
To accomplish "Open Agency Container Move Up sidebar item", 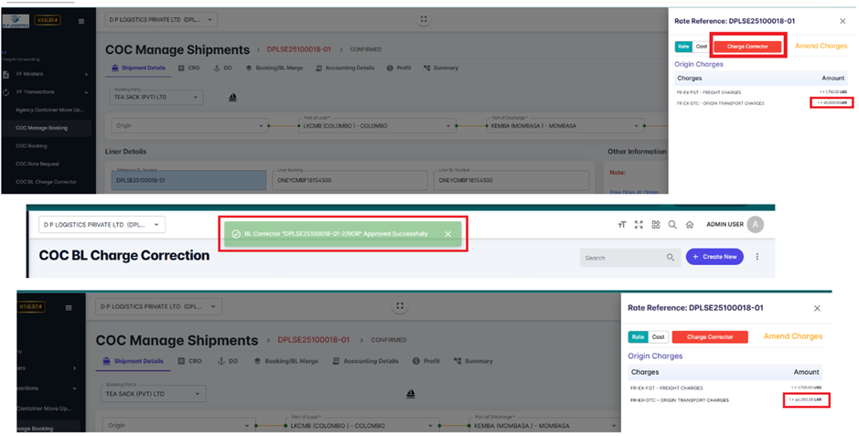I will point(48,110).
